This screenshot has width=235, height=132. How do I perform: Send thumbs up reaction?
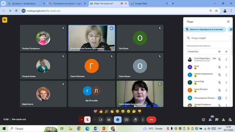pos(101,111)
